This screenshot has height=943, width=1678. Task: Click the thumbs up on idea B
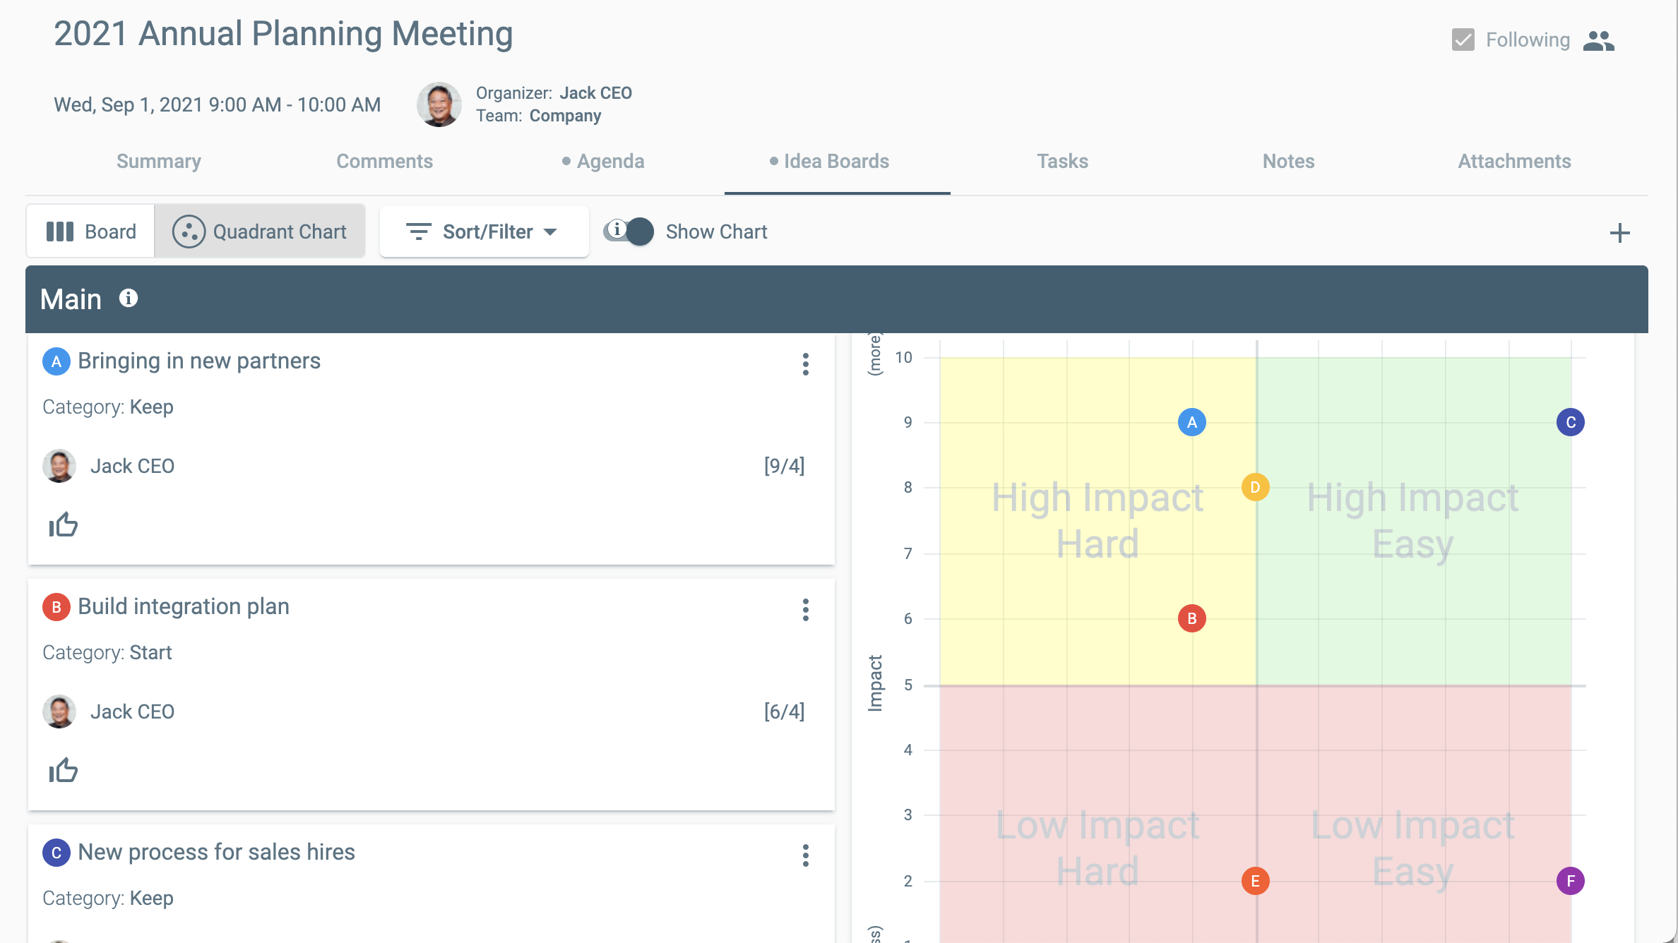point(62,770)
